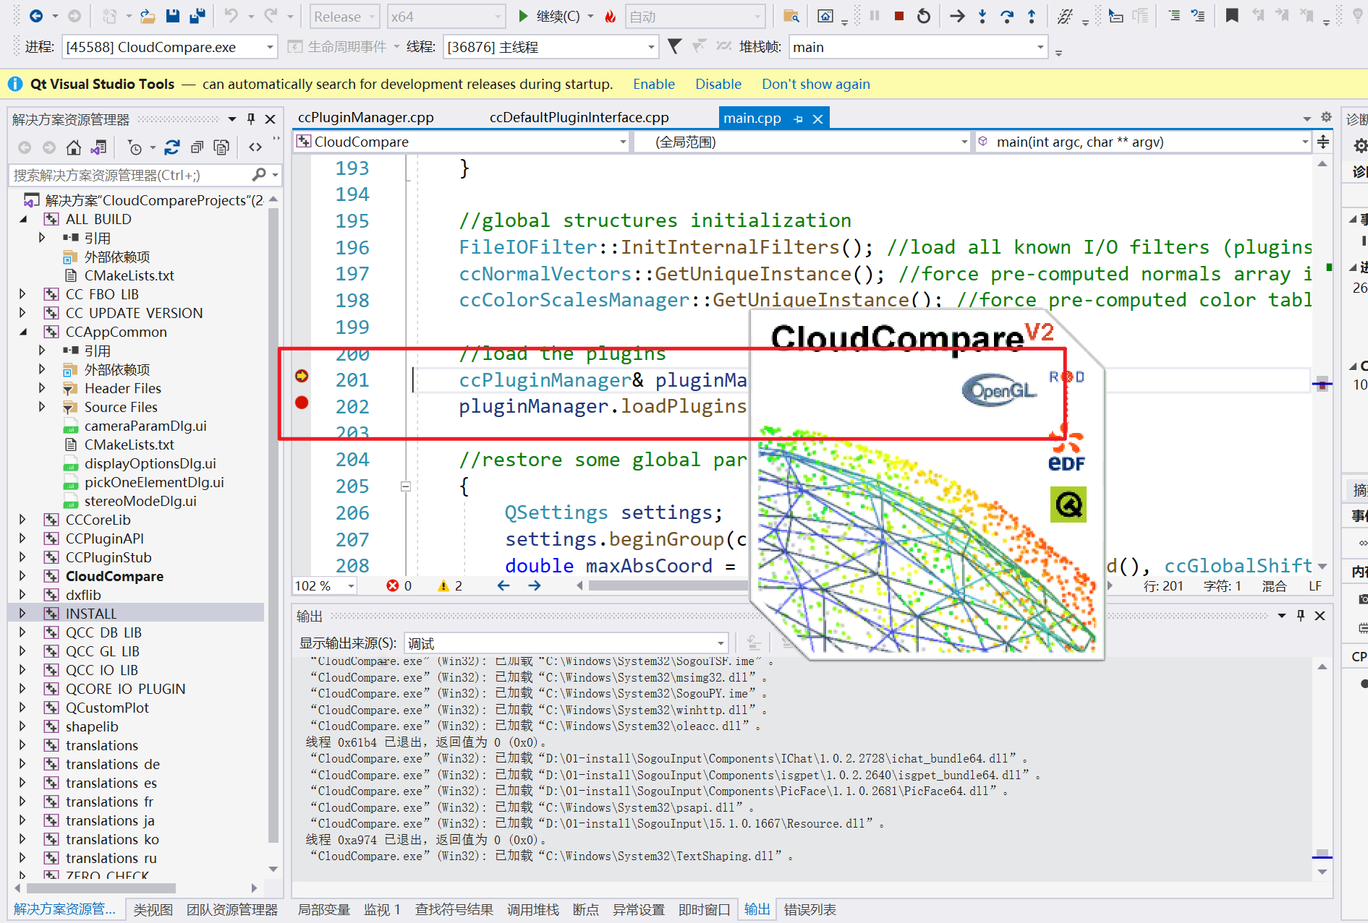The image size is (1368, 923).
Task: Open the 局部变量 tab
Action: pos(323,910)
